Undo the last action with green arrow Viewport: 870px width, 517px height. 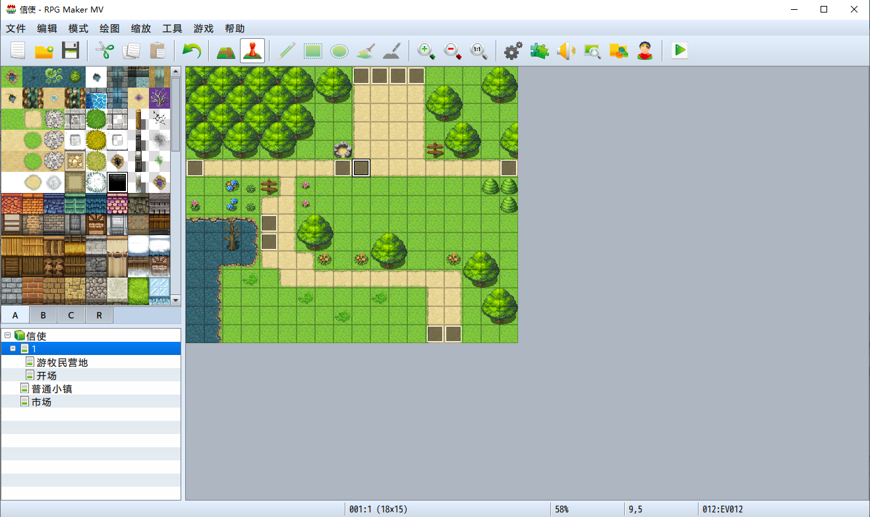tap(192, 51)
